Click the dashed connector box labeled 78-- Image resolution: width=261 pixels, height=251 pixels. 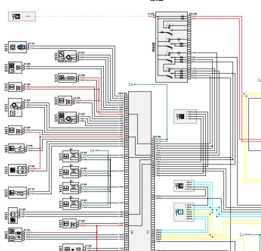[x=184, y=212]
